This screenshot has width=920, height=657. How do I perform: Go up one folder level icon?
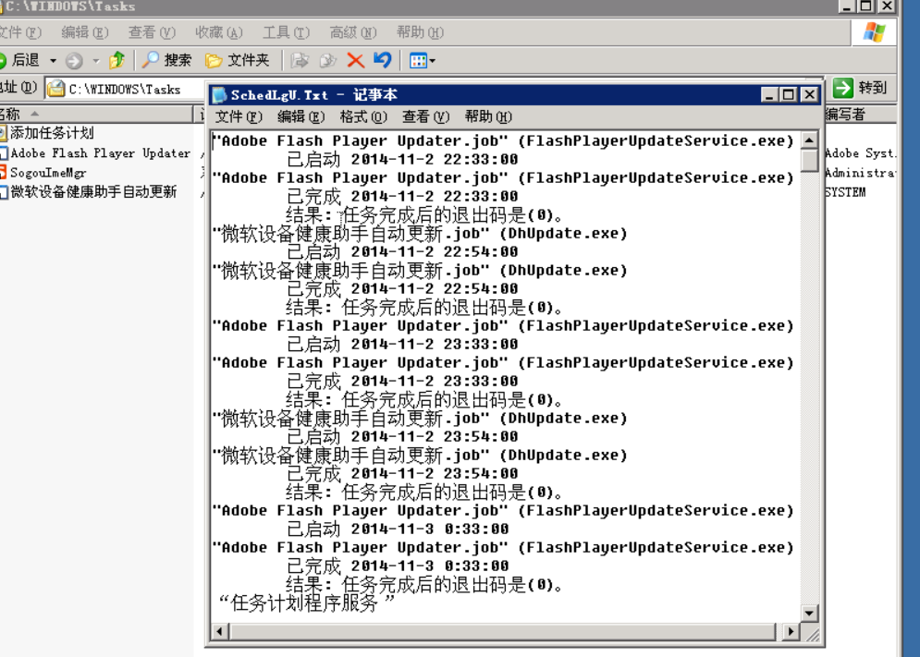[x=117, y=60]
